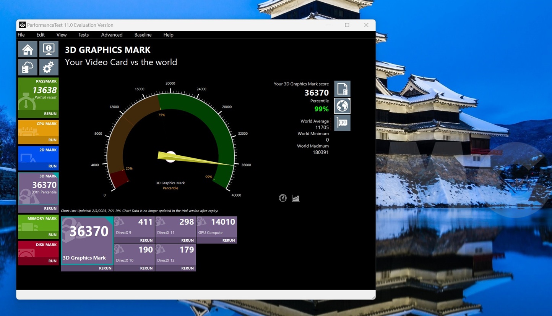Click the gauge meter icon below the results
Viewport: 552px width, 316px height.
[x=282, y=198]
